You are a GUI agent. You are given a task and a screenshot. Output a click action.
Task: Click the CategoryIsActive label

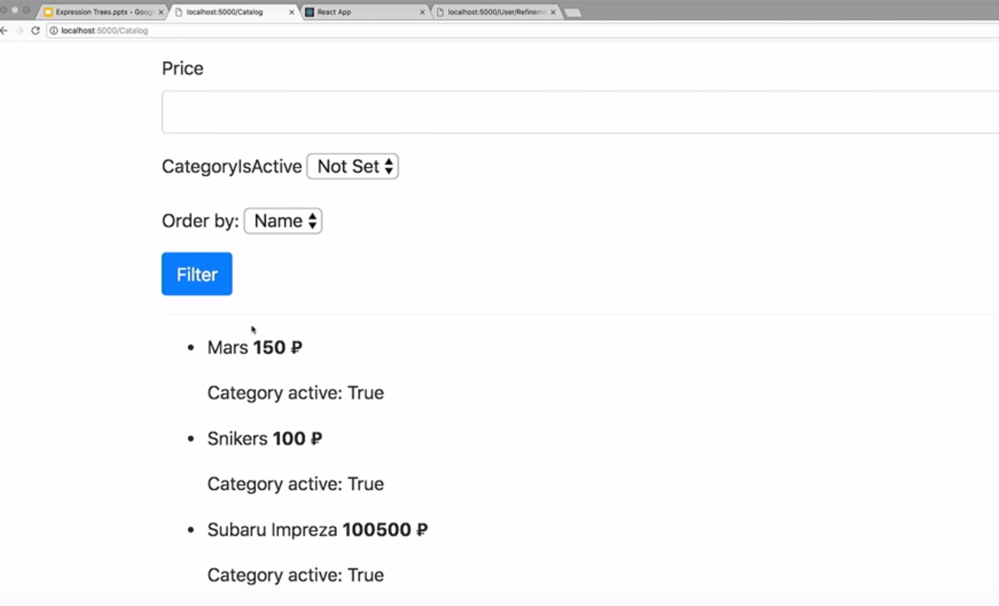232,167
